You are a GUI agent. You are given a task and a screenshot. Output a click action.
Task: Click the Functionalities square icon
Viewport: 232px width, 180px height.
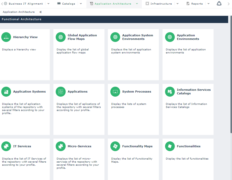[x=170, y=146]
